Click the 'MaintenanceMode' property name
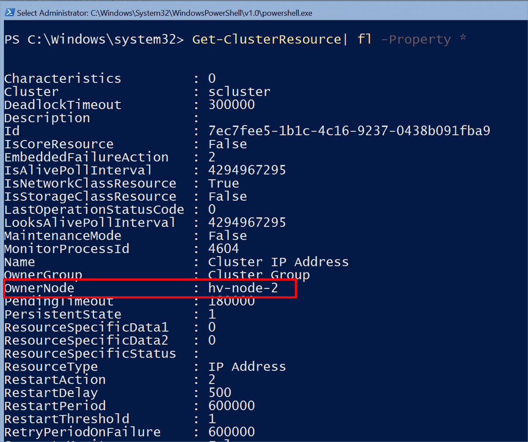528x442 pixels. (62, 236)
